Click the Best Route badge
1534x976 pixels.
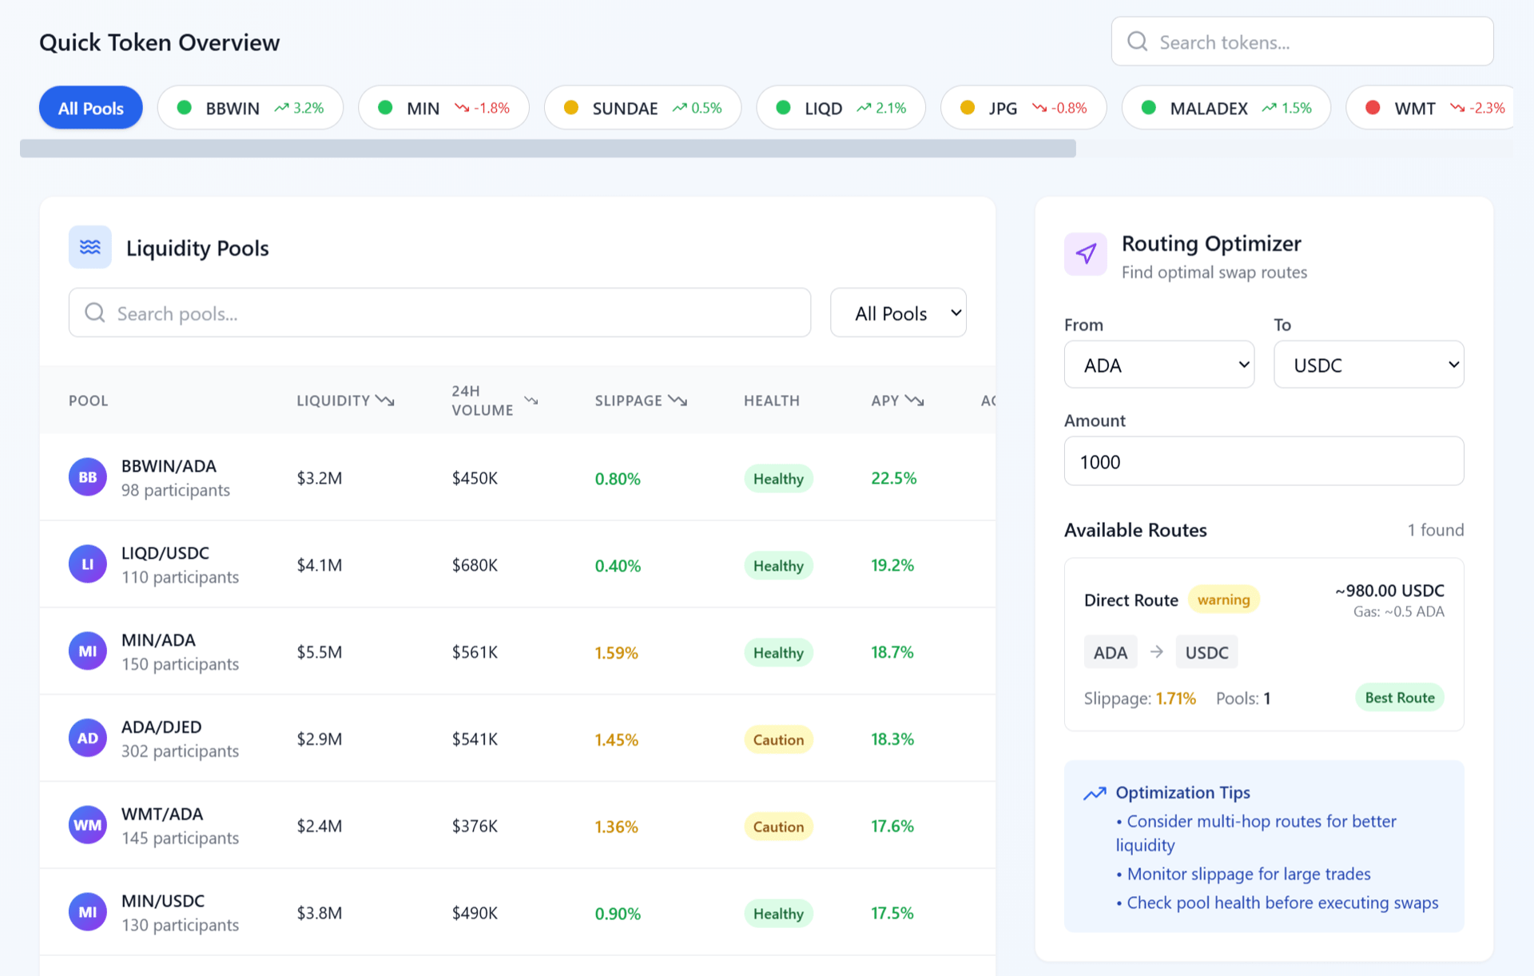(x=1399, y=697)
